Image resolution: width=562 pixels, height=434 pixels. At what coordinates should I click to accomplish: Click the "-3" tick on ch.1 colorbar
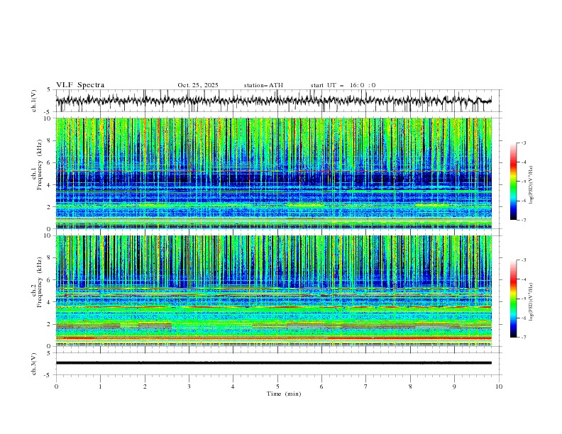524,143
